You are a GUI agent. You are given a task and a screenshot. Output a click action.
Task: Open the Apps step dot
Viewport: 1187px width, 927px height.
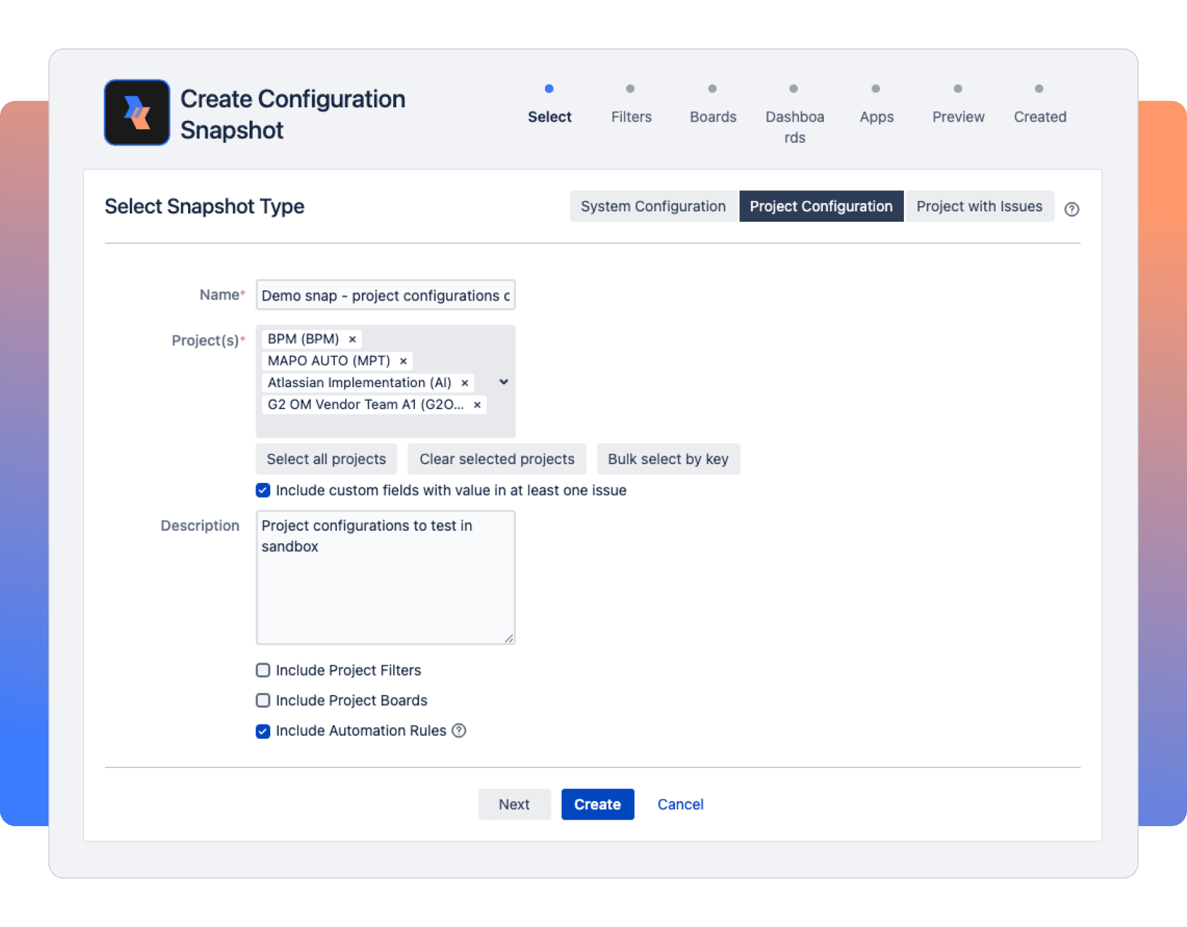click(876, 89)
